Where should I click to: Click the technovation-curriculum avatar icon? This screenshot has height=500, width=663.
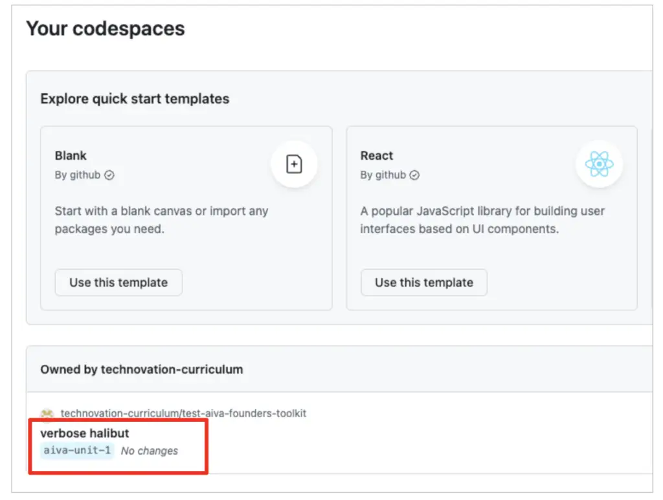click(x=47, y=413)
